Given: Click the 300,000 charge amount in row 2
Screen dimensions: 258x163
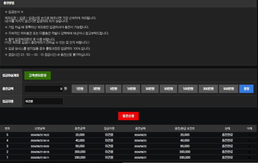Looking at the screenshot, I should (x=80, y=152).
